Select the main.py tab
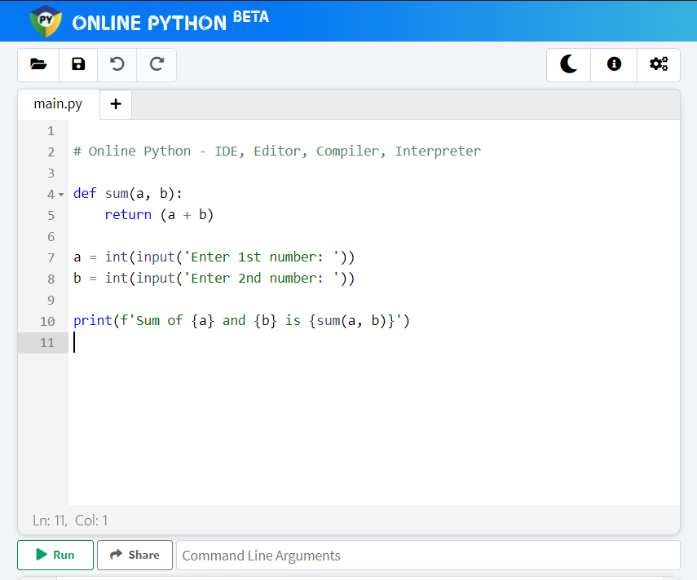Screen dimensions: 697x580 58,104
